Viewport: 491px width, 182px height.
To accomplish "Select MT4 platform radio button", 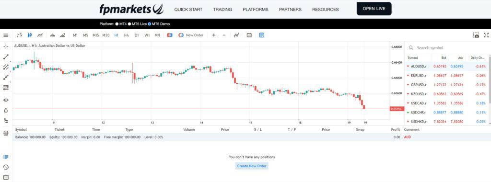I will 117,24.
